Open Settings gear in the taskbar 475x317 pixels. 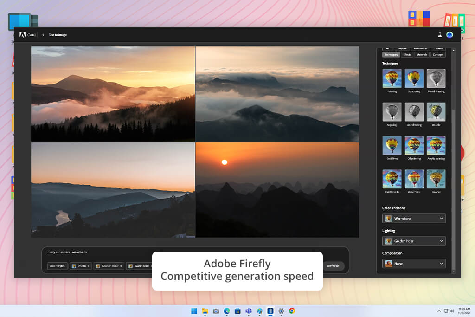[x=281, y=311]
